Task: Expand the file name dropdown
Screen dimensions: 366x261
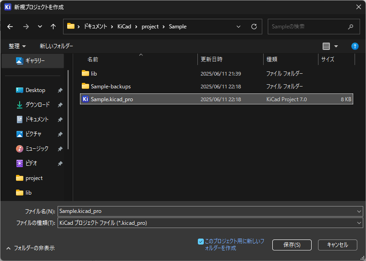Action: click(x=359, y=211)
